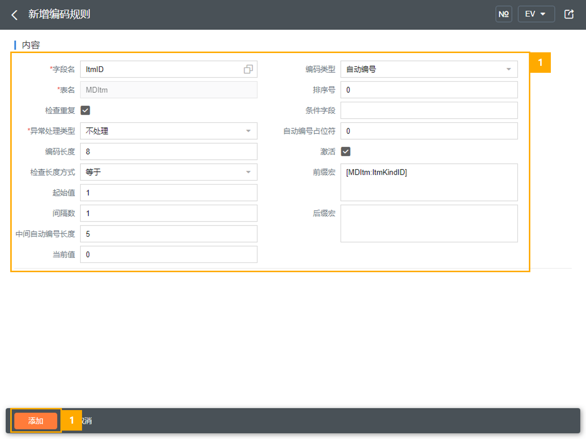Click the empty 后缀宏 text area
Viewport: 586px width, 439px height.
429,224
